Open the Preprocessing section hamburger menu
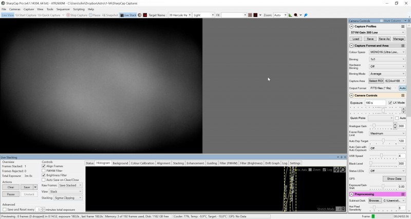The width and height of the screenshot is (411, 219). 403,194
